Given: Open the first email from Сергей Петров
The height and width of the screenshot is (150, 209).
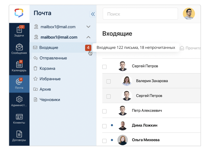Looking at the screenshot, I should (152, 66).
